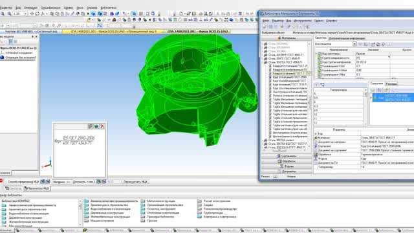Expand the Вид заготовки property row
Screen dimensions: 414x233
point(316,54)
